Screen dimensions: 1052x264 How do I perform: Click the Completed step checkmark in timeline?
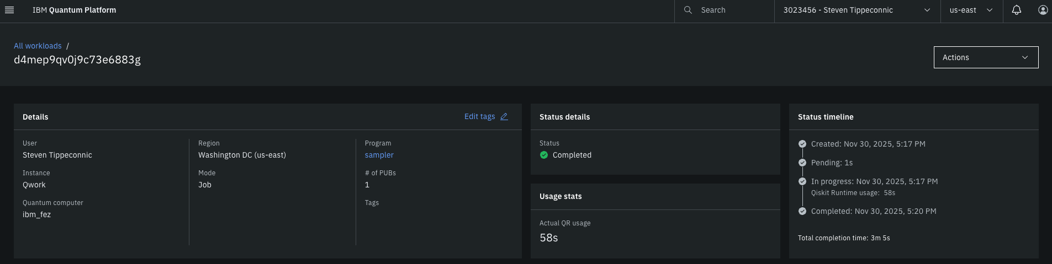(802, 211)
